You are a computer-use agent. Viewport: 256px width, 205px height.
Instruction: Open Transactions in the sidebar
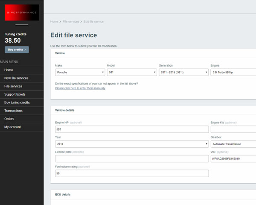[14, 111]
